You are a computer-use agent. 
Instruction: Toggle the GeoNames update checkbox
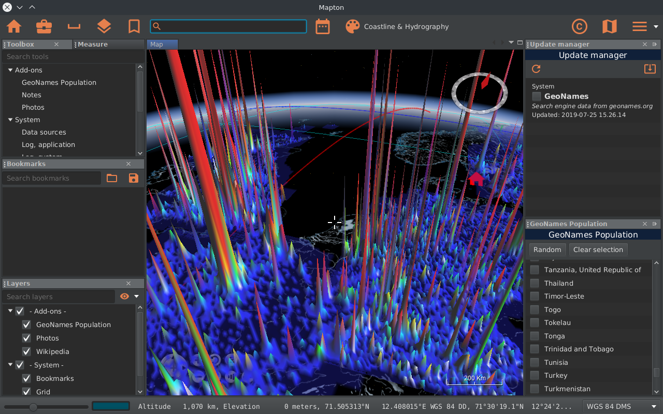pos(537,96)
